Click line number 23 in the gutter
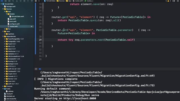The image size is (180, 101). click(x=40, y=17)
